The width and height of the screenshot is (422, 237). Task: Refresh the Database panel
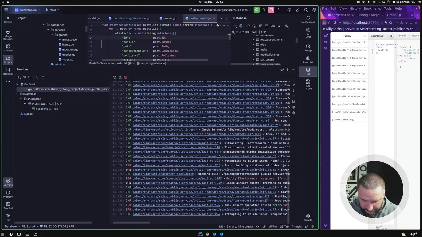248,26
